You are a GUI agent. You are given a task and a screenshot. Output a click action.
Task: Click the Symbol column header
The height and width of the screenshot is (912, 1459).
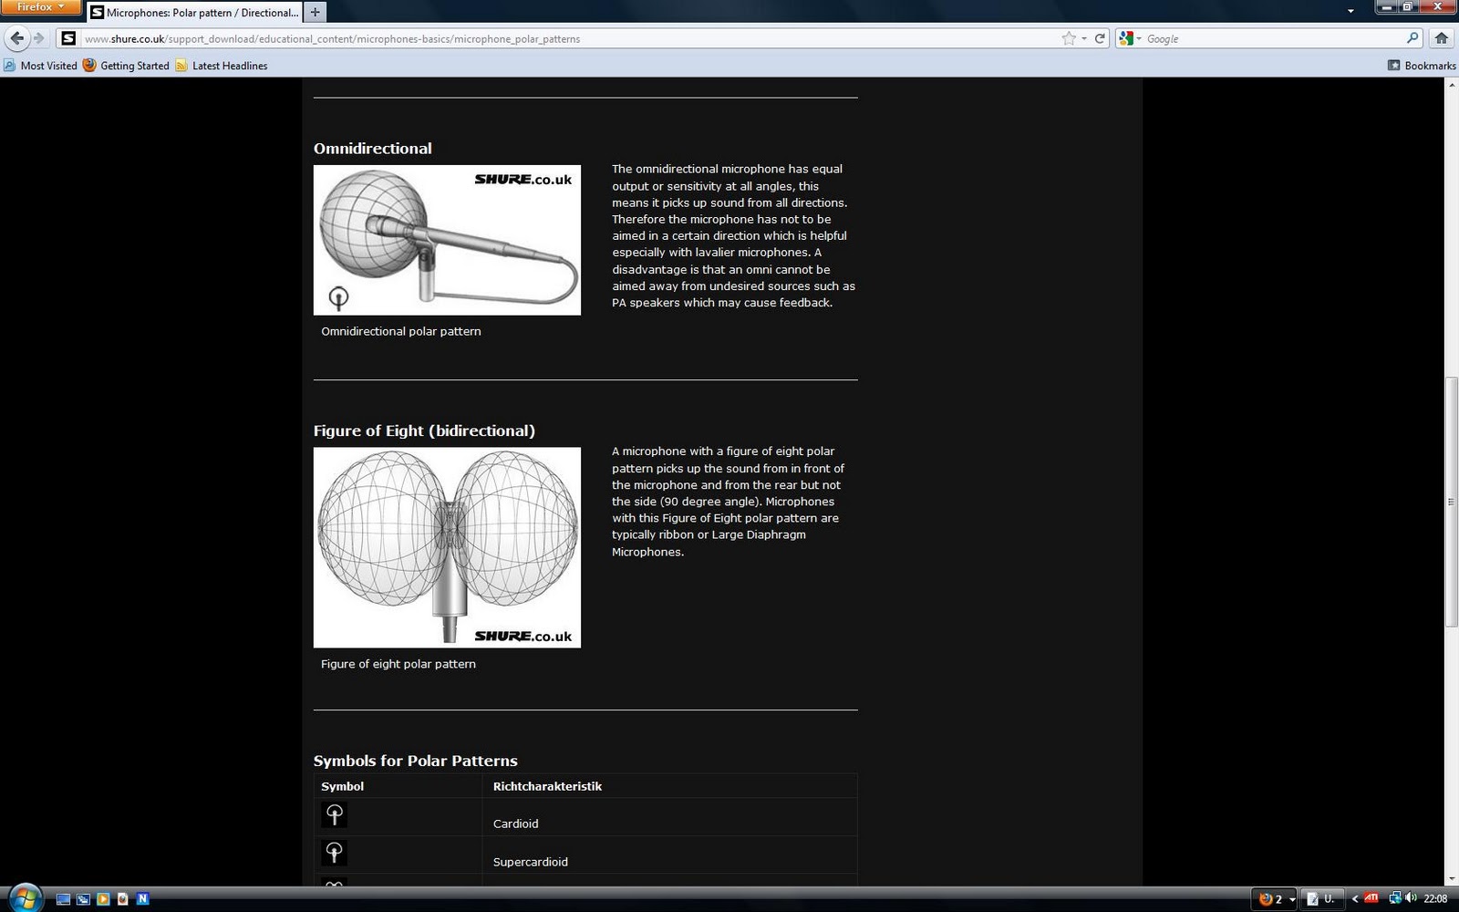pyautogui.click(x=342, y=786)
